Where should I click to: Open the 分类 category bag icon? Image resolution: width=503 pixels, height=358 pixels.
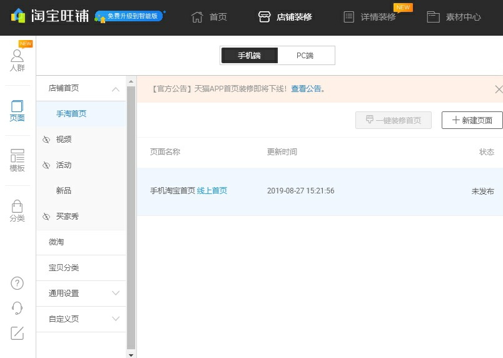tap(18, 211)
